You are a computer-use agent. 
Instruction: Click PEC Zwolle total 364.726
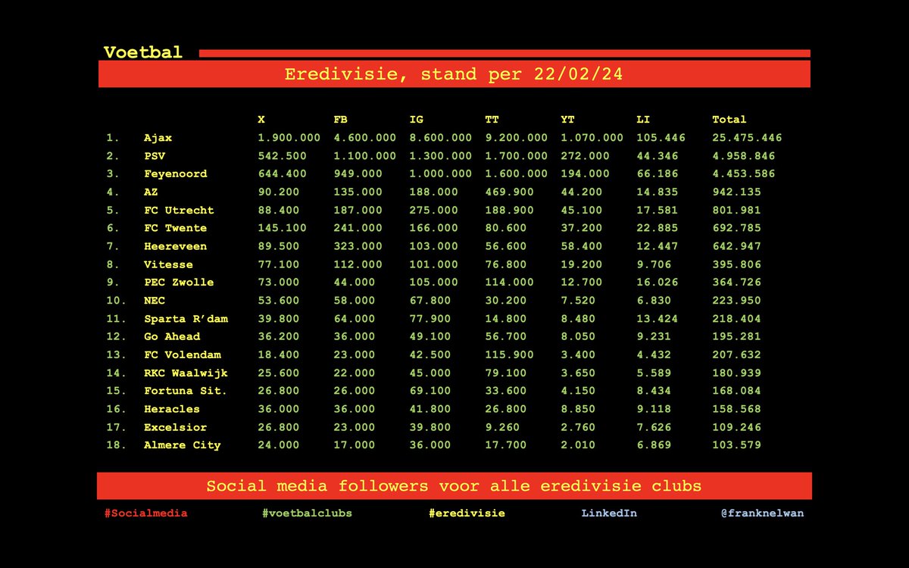pyautogui.click(x=736, y=282)
